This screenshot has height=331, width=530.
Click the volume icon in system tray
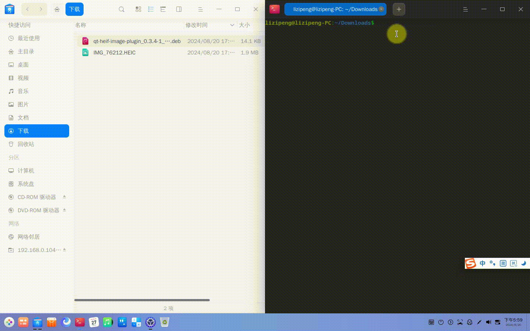488,322
